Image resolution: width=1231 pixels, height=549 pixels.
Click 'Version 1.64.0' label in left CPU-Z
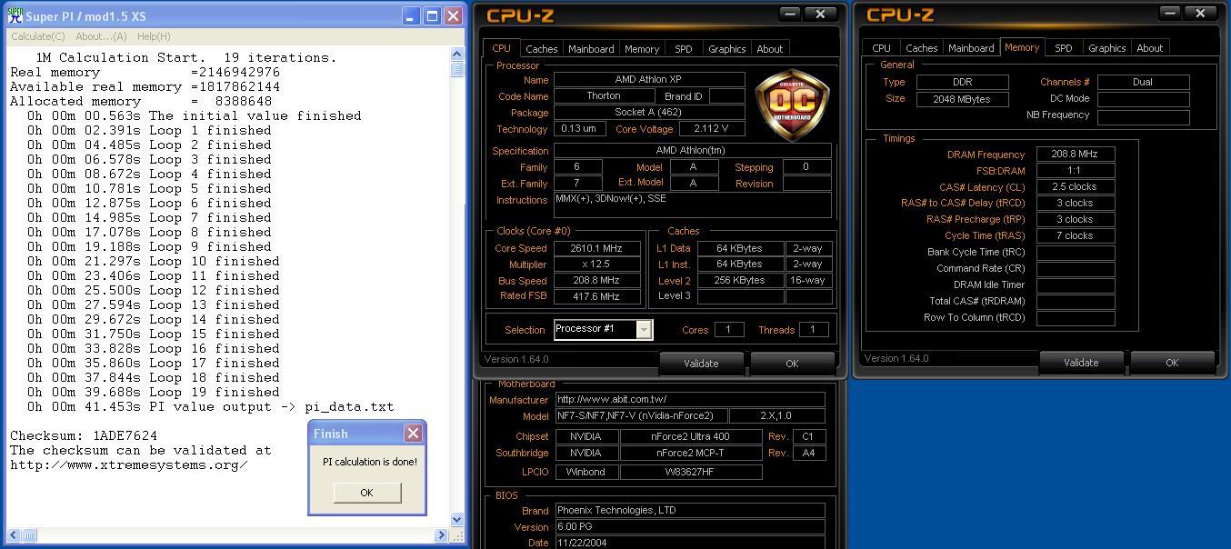click(515, 359)
